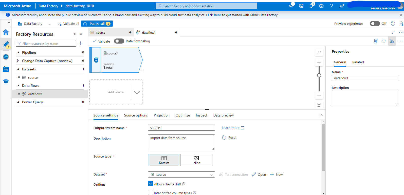Screen dimensions: 404x195
Task: Expand canvas to full screen arrow icon
Action: click(x=393, y=32)
